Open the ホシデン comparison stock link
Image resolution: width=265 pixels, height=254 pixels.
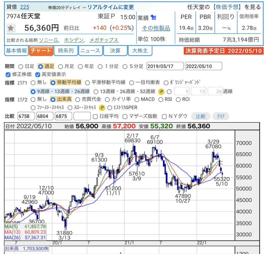74,40
